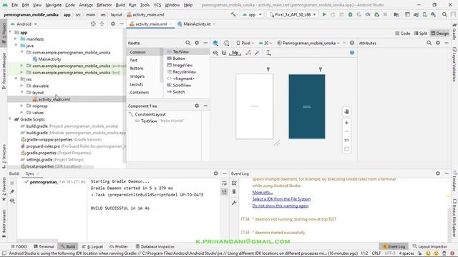The height and width of the screenshot is (257, 458).
Task: Open Component Tree settings gear
Action: click(x=197, y=106)
